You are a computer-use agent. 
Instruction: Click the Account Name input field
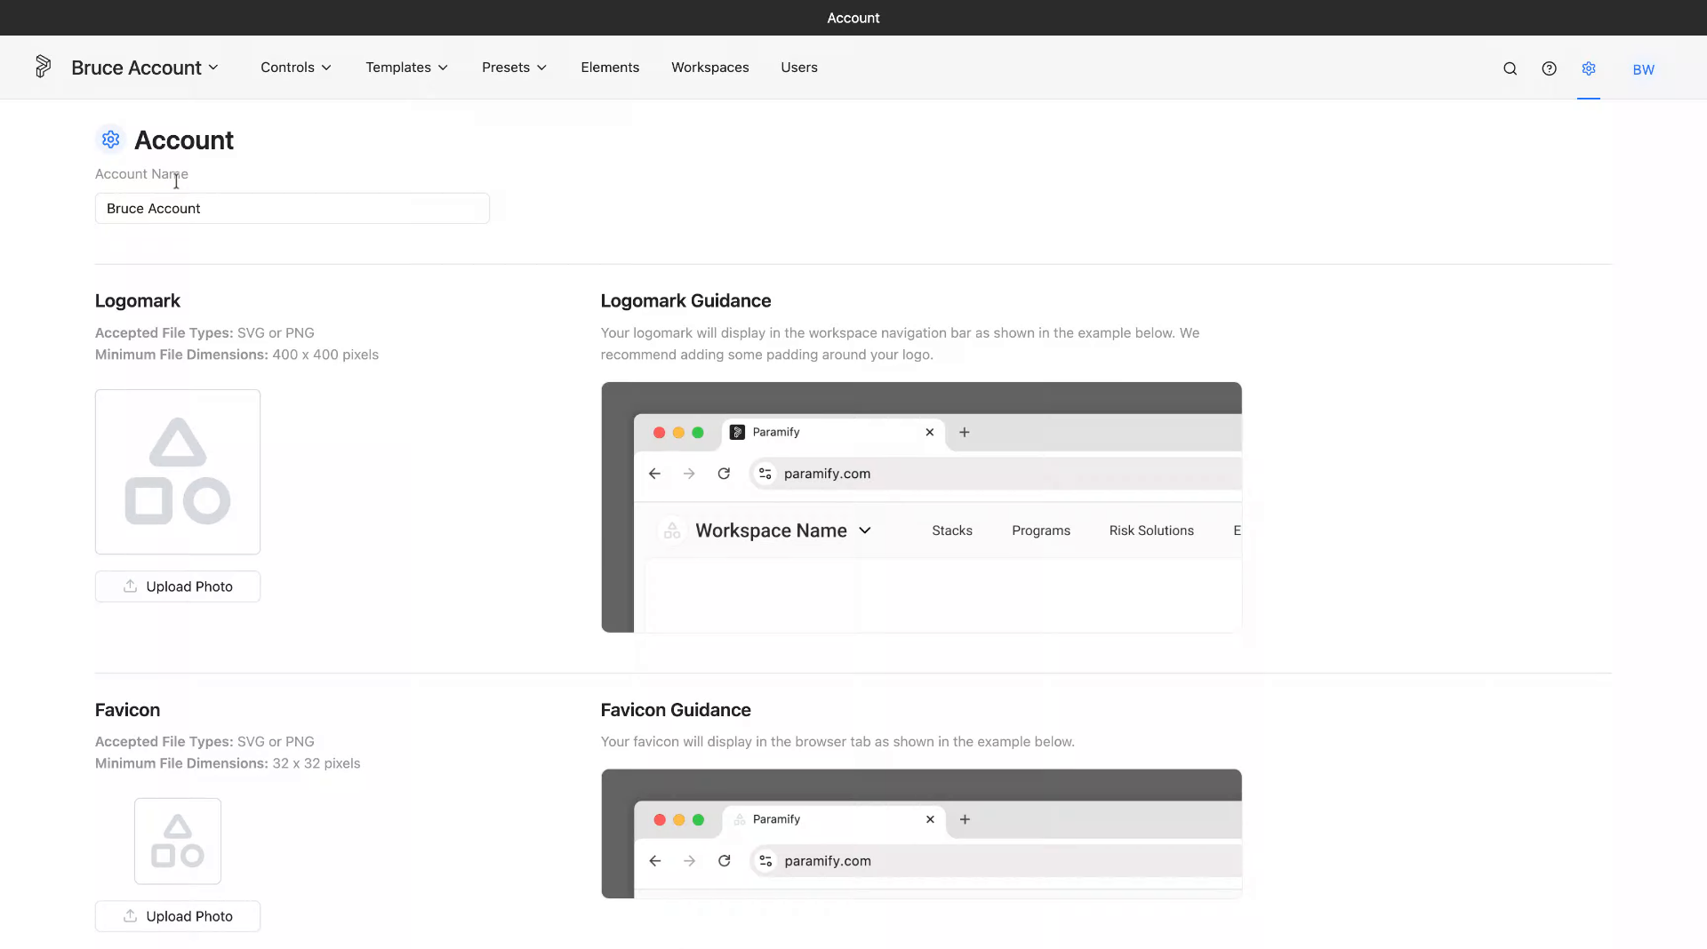coord(293,208)
